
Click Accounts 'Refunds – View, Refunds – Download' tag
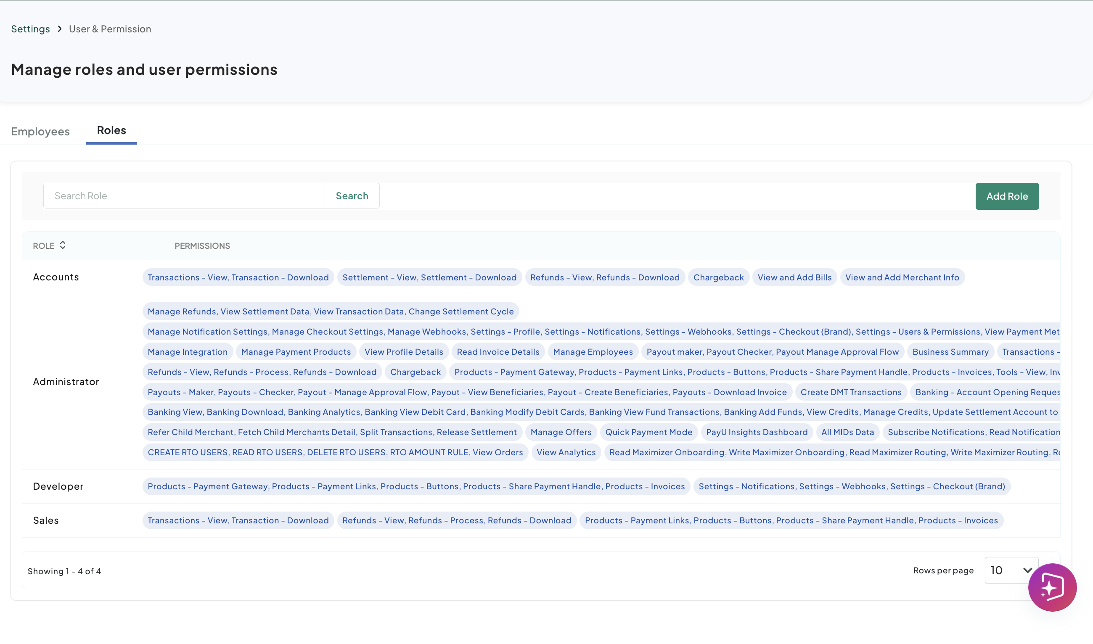605,277
